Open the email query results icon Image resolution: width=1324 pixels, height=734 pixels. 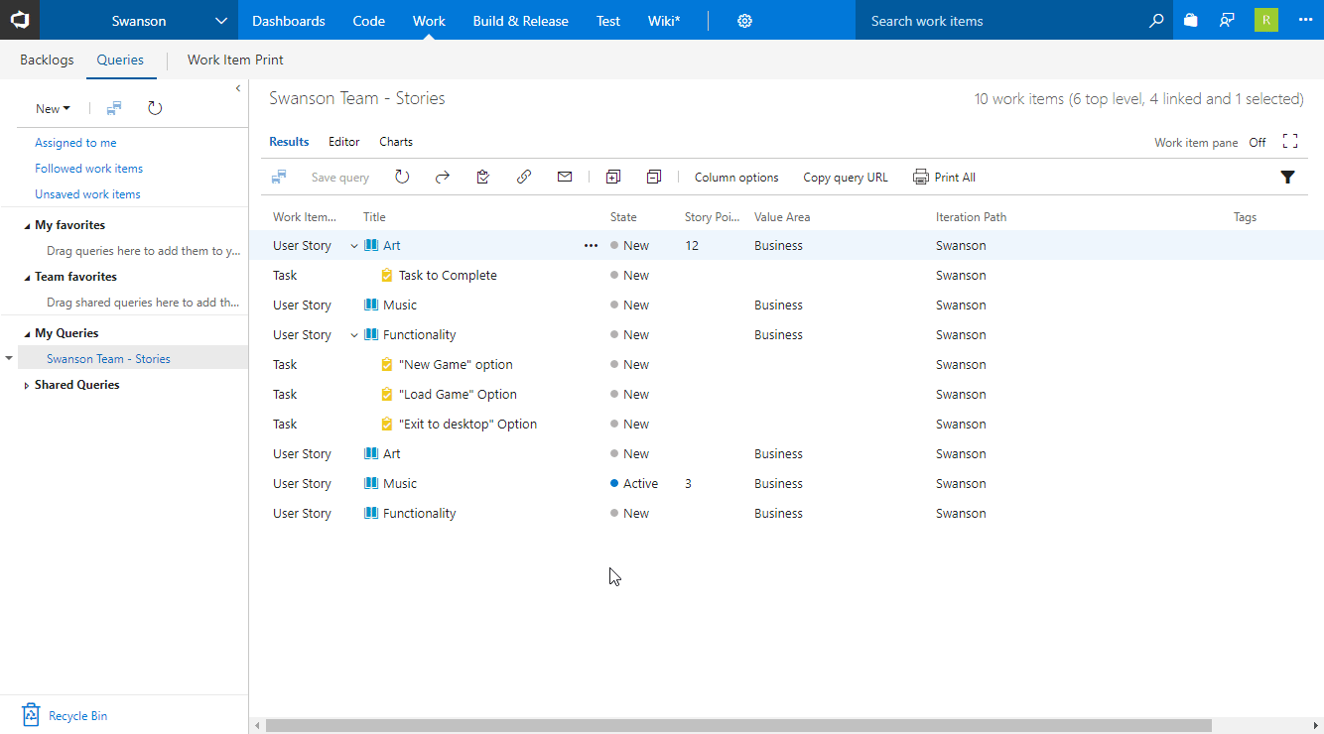(x=565, y=177)
